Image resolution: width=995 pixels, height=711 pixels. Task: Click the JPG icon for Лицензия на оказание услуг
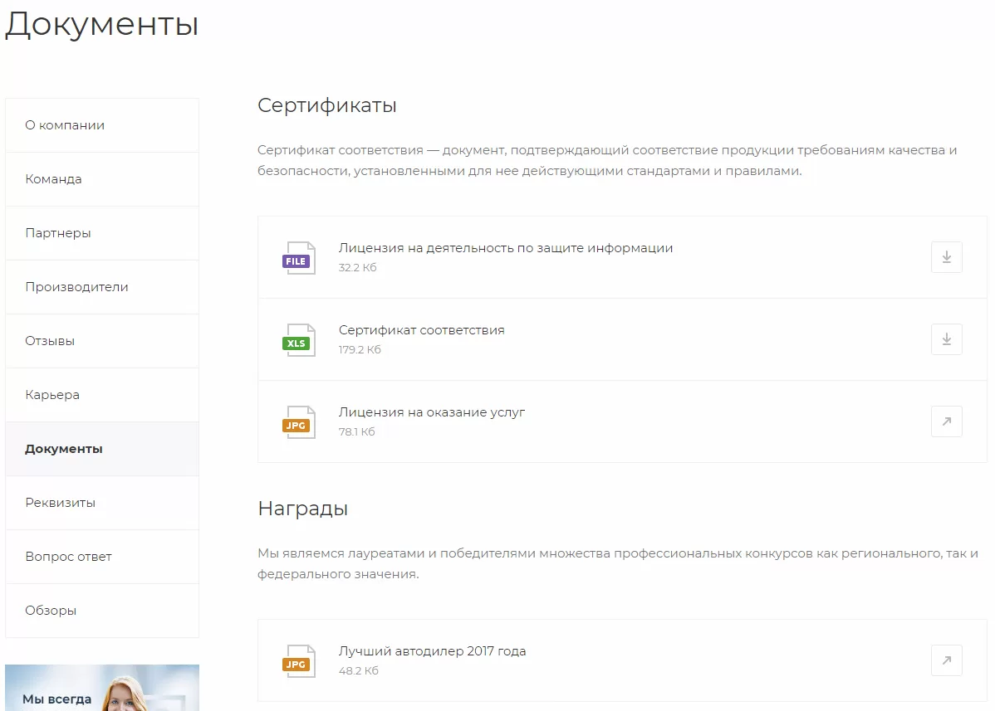[298, 422]
